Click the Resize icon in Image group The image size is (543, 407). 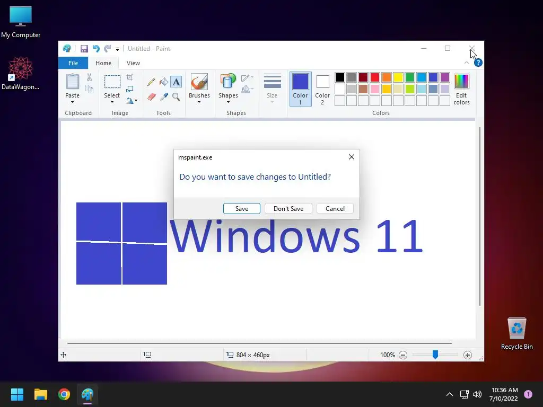click(129, 89)
